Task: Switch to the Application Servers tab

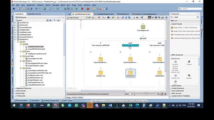Action: click(34, 14)
